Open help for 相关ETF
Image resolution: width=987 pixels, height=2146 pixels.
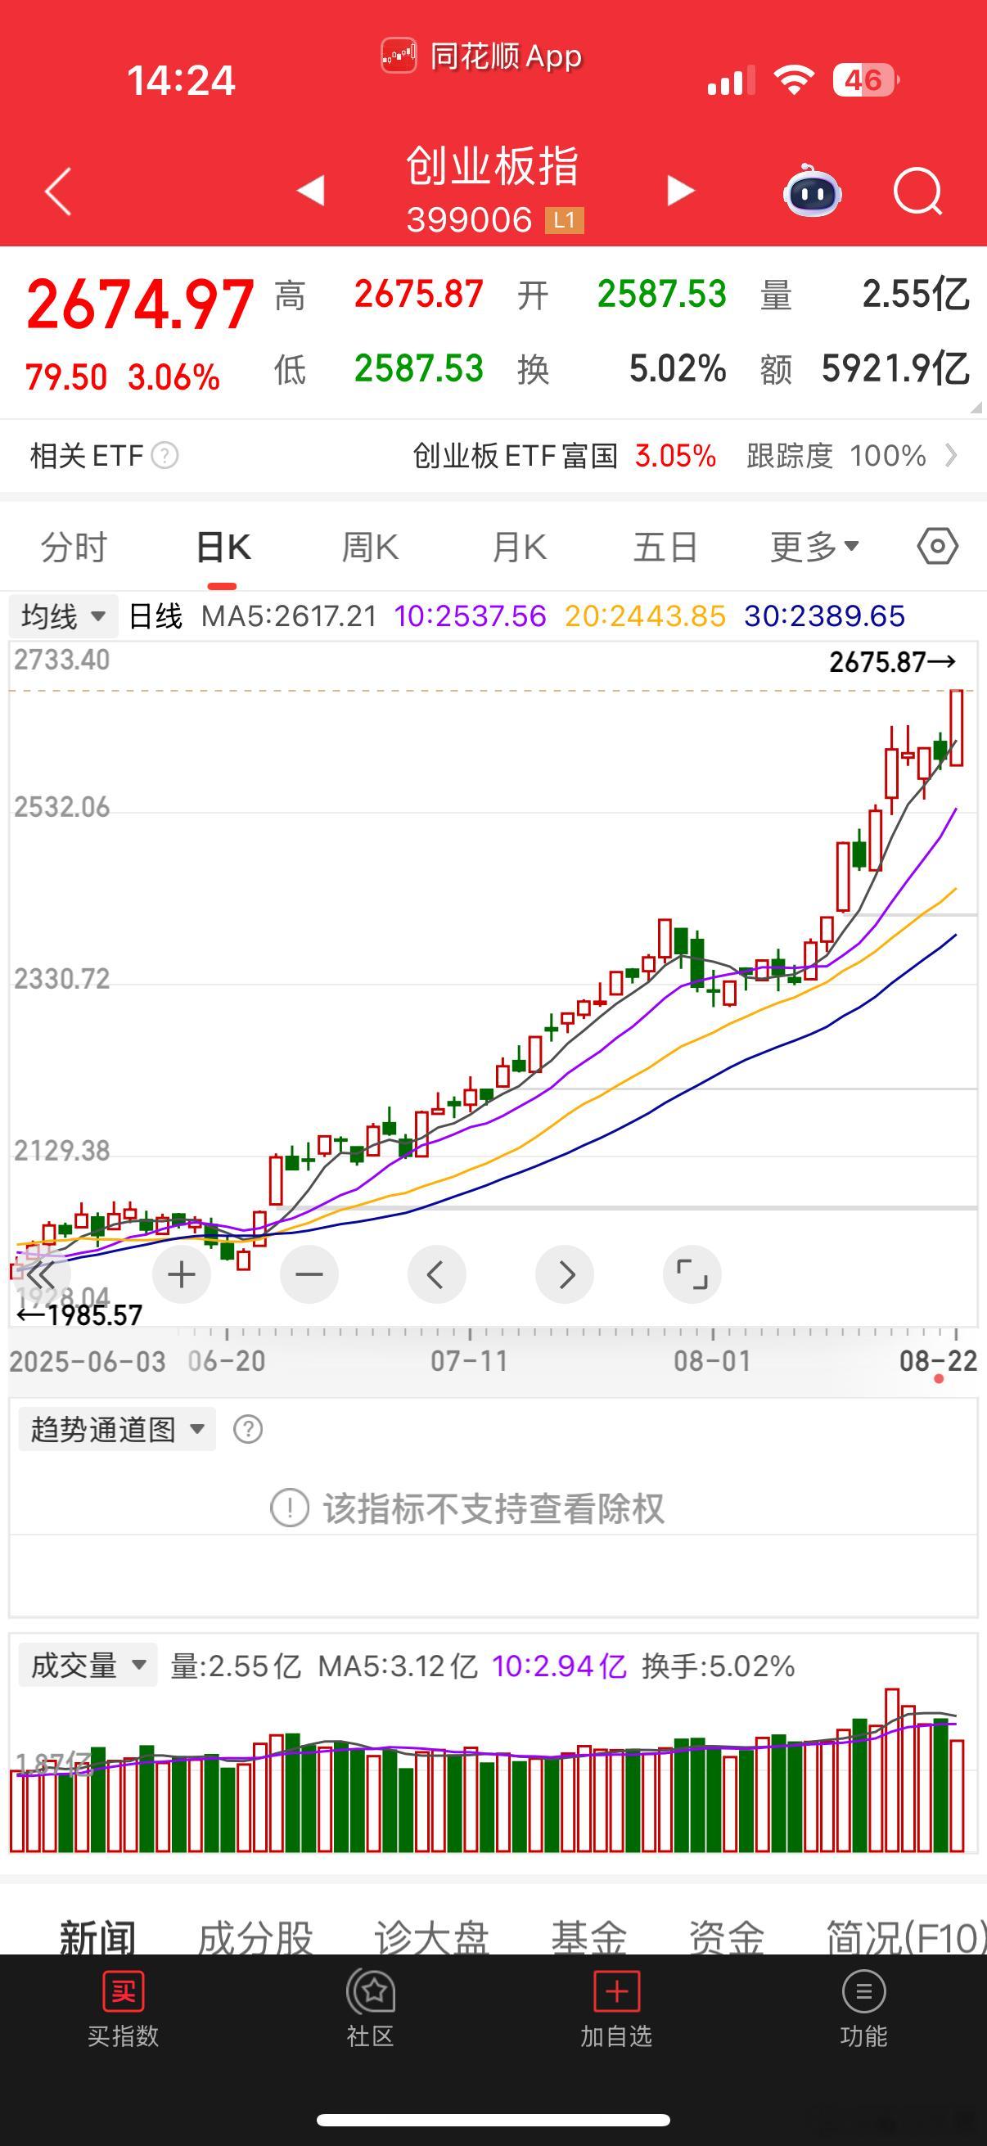pos(165,456)
